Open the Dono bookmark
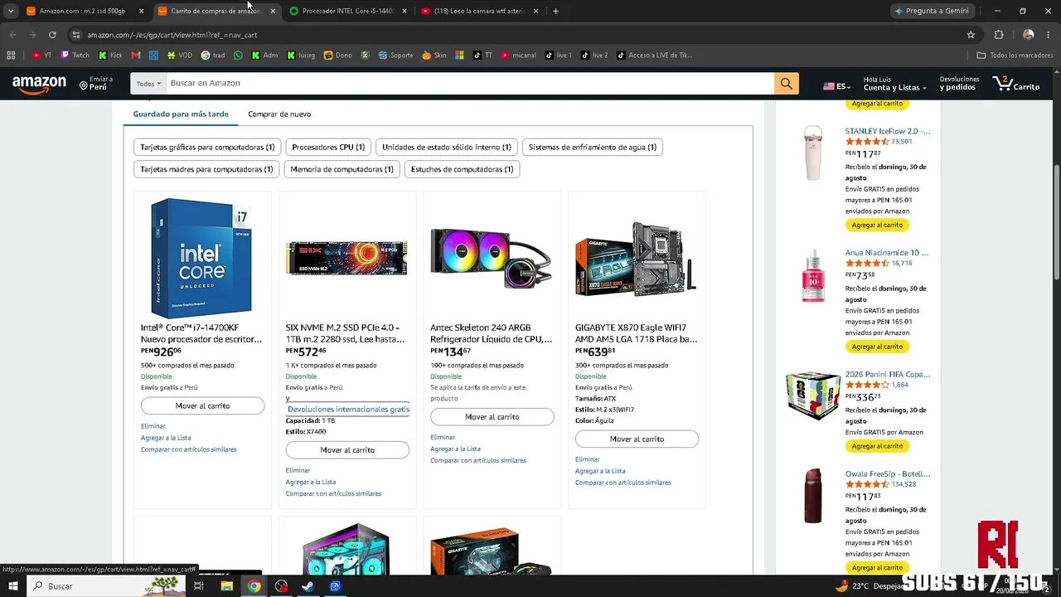The width and height of the screenshot is (1061, 597). coord(338,56)
